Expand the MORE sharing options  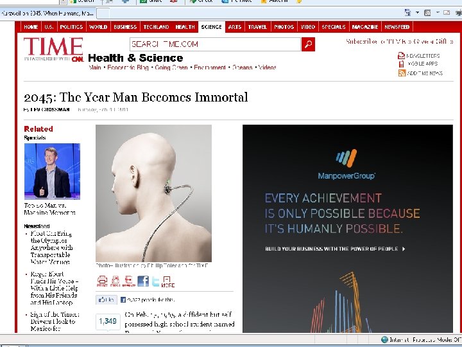(168, 281)
